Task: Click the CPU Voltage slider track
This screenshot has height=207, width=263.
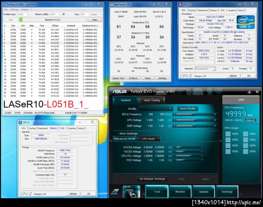Action: (195, 120)
